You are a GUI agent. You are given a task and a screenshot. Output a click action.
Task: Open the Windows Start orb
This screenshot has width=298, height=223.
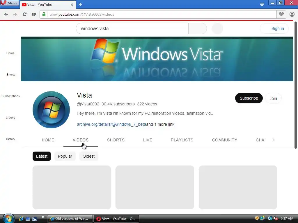[8, 218]
